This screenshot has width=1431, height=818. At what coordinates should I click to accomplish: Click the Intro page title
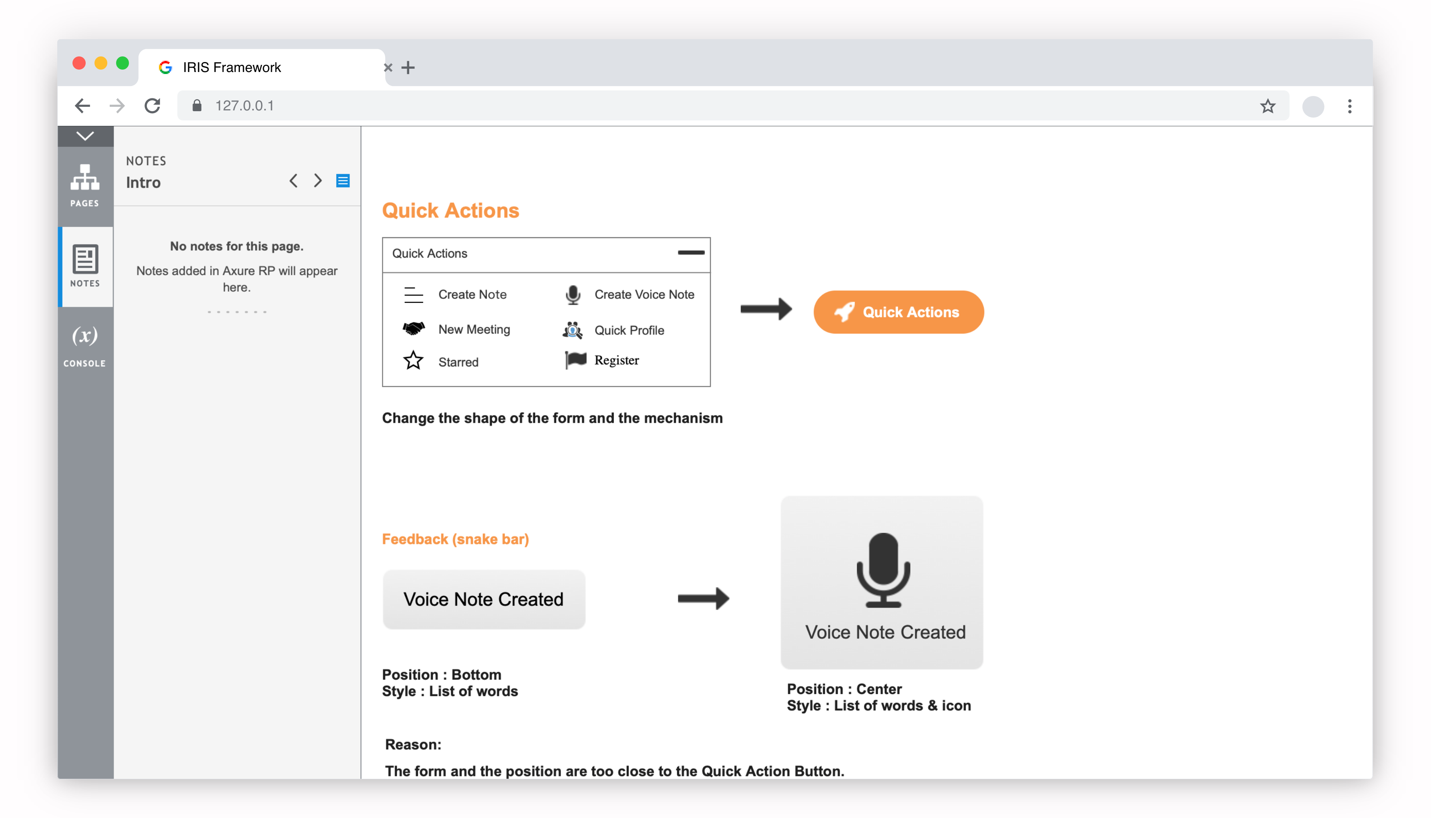tap(143, 182)
